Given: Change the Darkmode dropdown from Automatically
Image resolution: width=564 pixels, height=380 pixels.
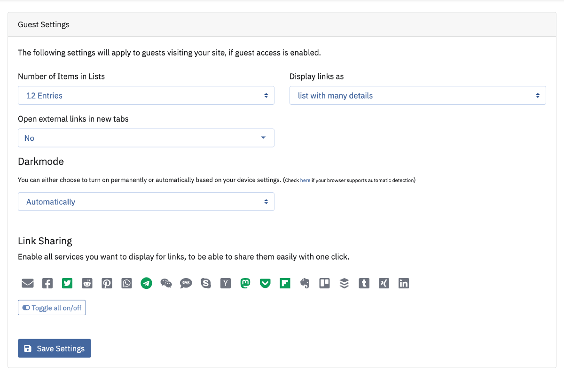Looking at the screenshot, I should pyautogui.click(x=146, y=202).
